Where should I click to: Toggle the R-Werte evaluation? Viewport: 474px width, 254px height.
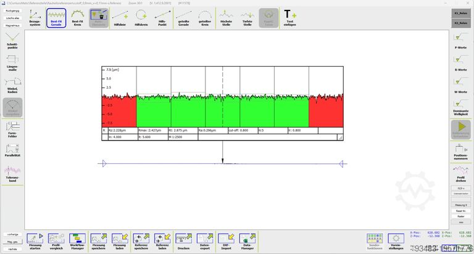pyautogui.click(x=460, y=63)
